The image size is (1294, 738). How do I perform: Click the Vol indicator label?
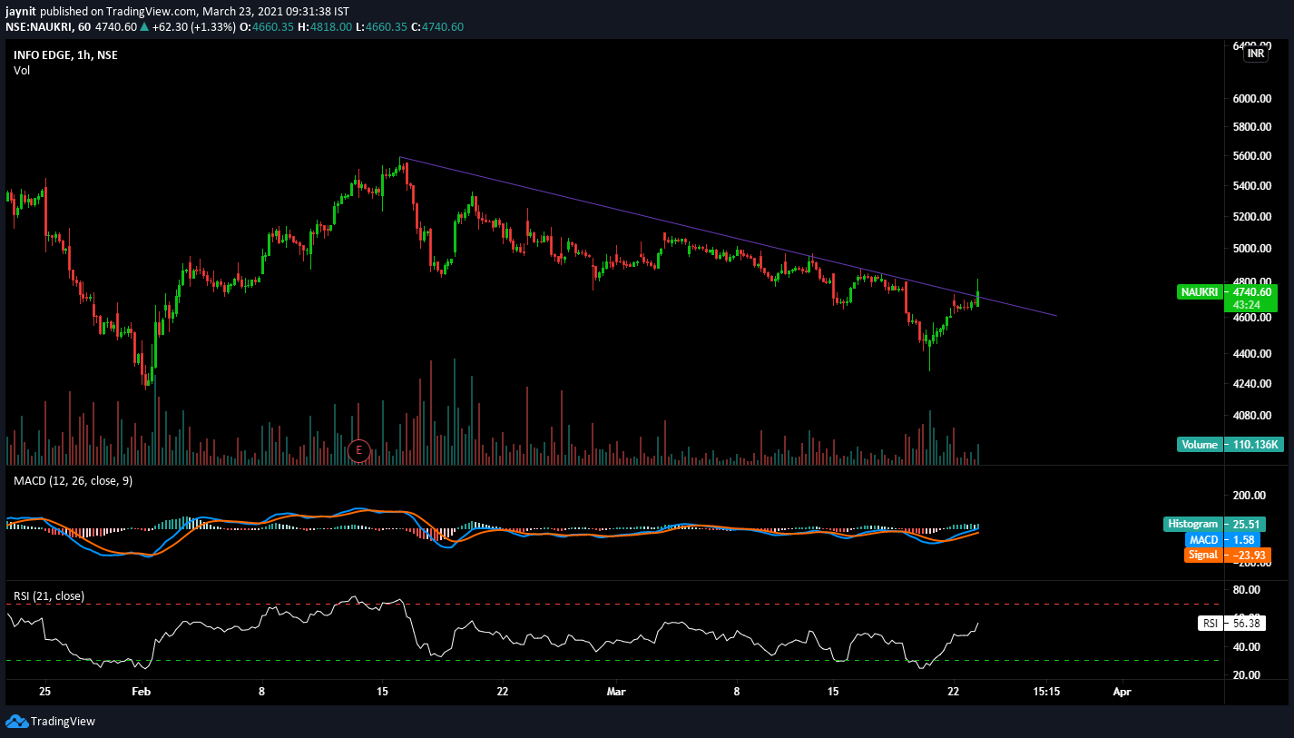tap(22, 71)
